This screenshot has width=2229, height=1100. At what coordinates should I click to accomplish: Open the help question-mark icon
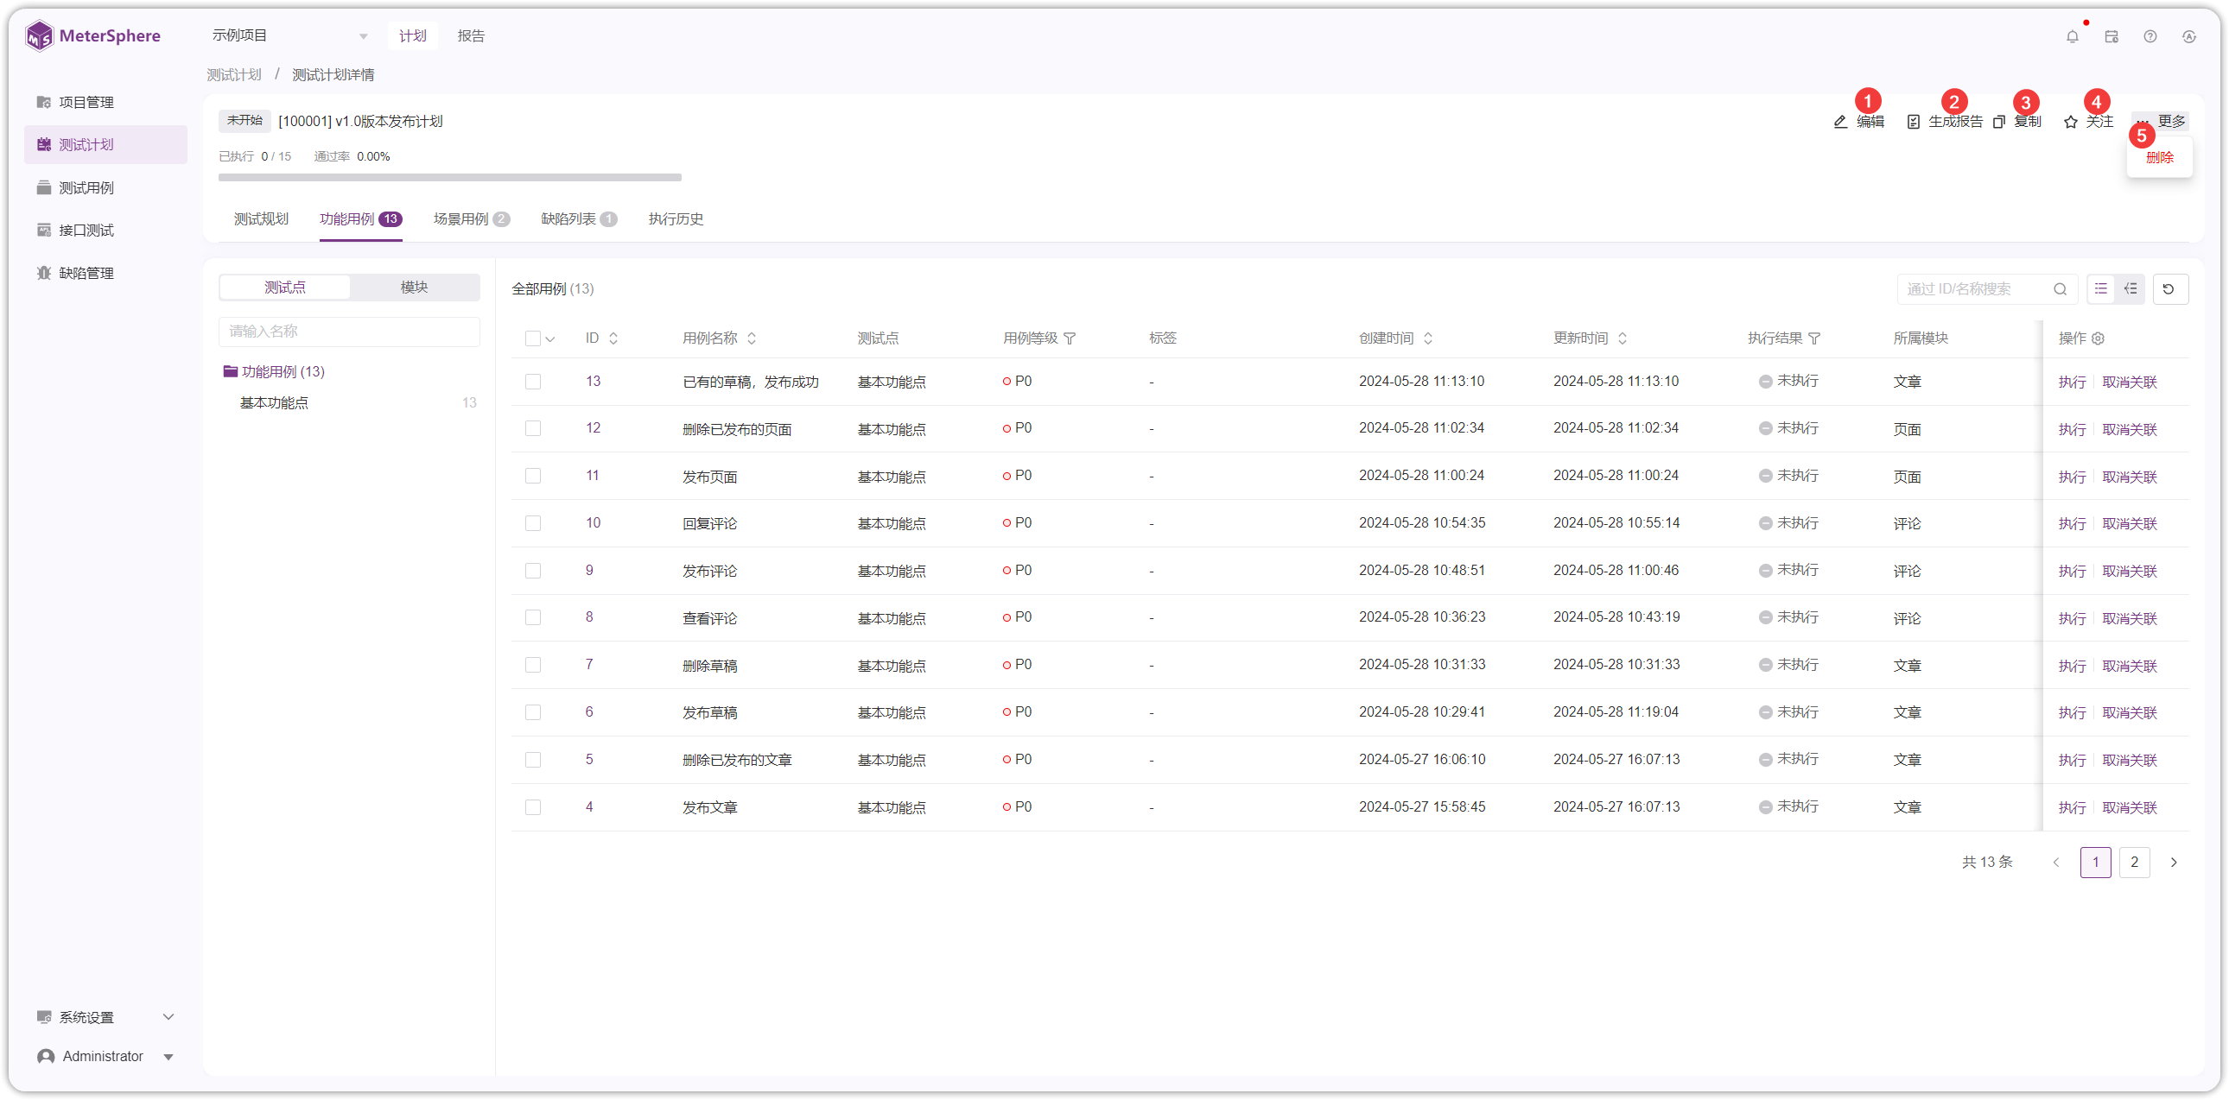pos(2150,36)
